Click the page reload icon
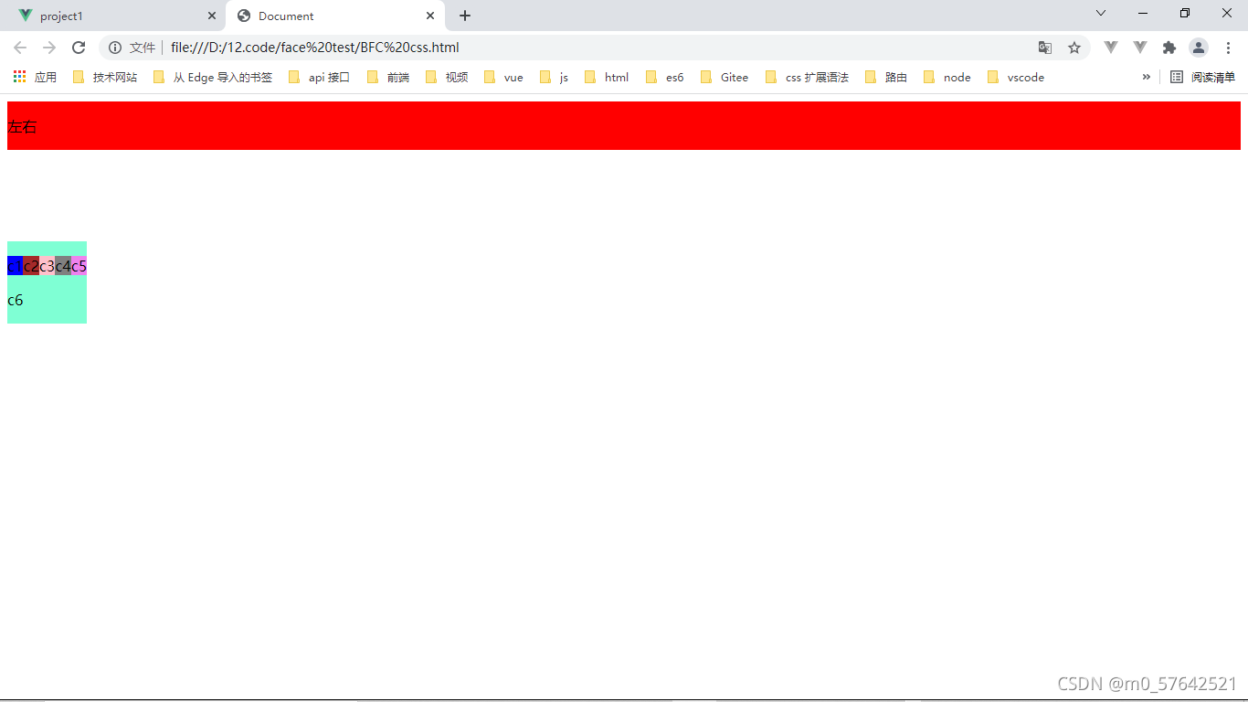 [x=79, y=47]
